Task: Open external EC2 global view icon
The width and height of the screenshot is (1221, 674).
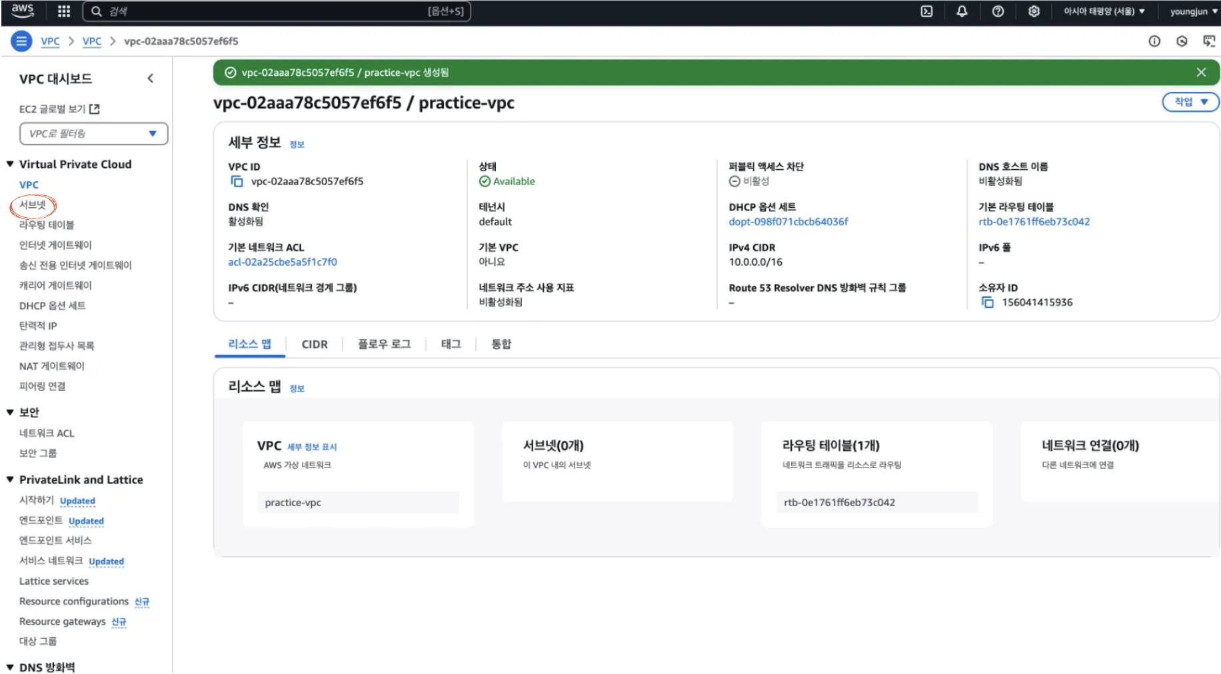Action: pyautogui.click(x=95, y=109)
